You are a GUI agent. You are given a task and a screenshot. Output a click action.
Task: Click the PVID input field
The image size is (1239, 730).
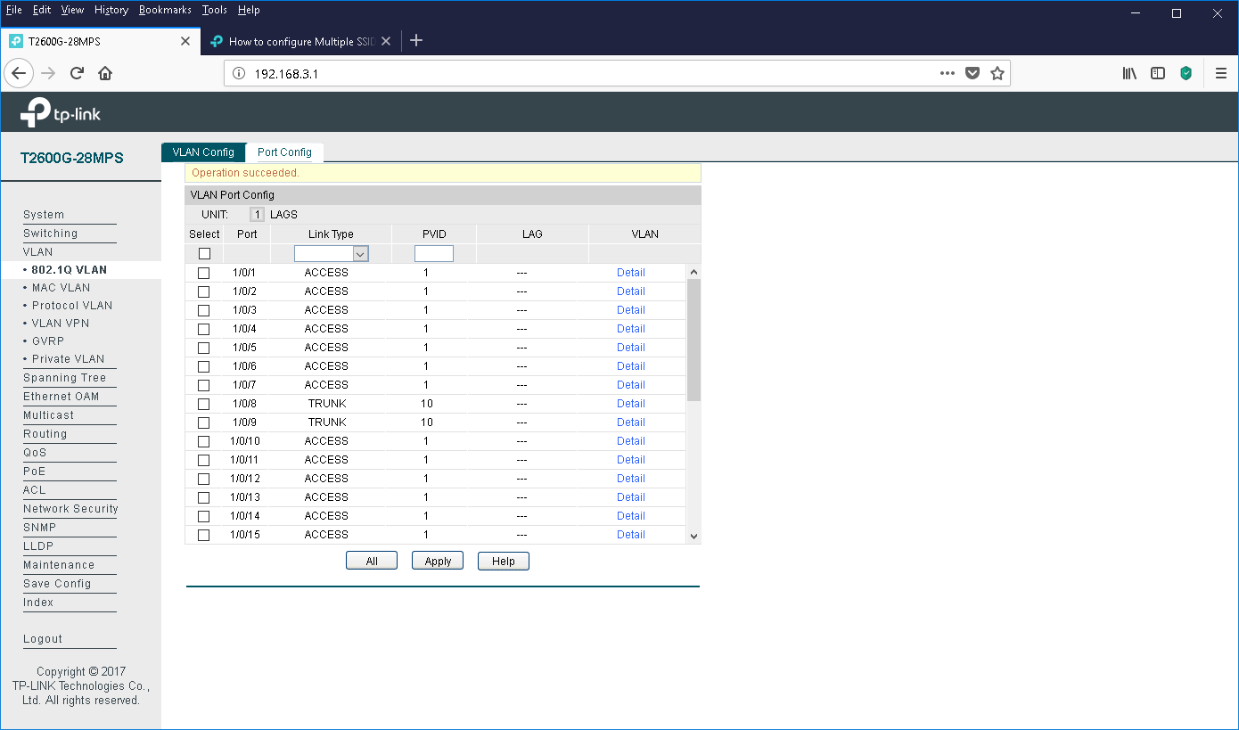point(434,253)
